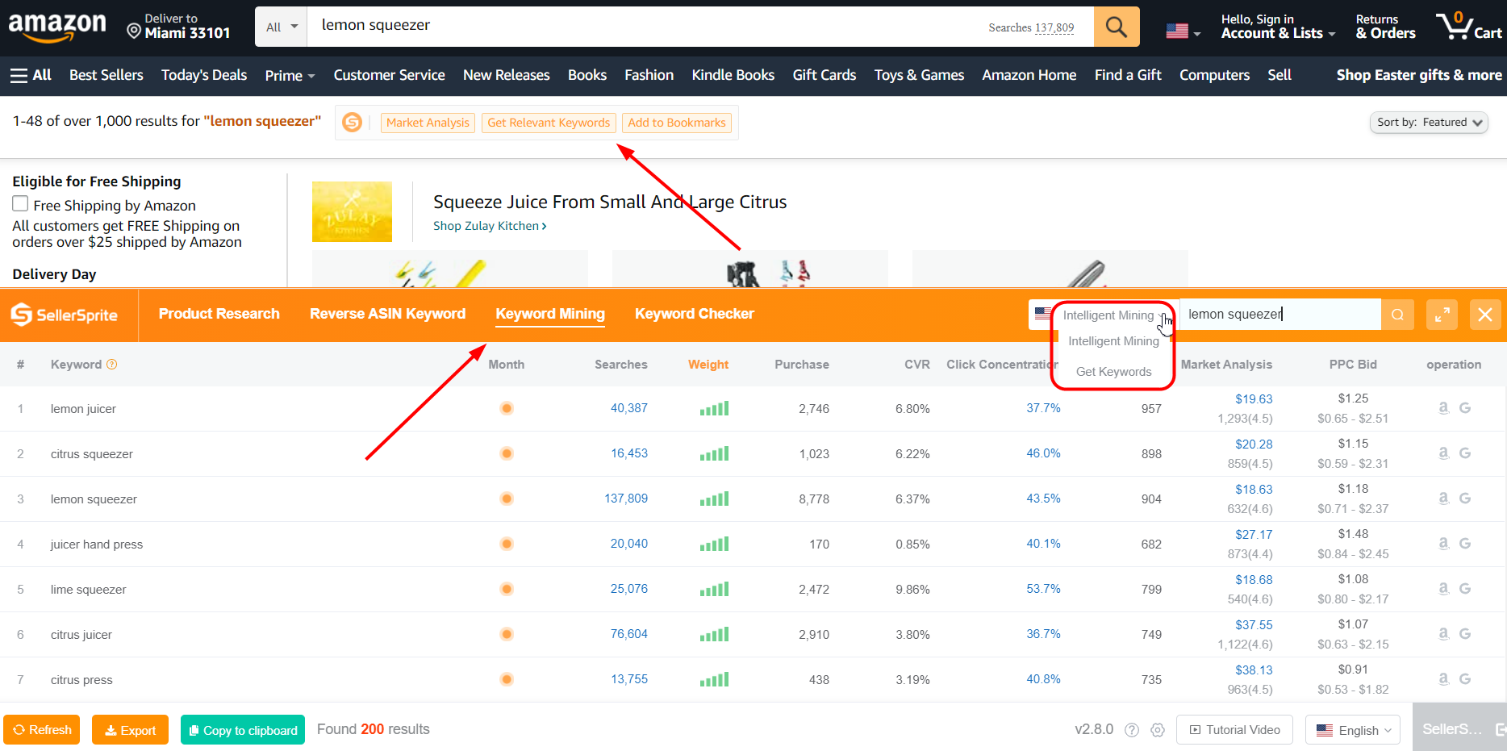The height and width of the screenshot is (751, 1507).
Task: Change Deliver to Miami 33101 location
Action: coord(179,27)
